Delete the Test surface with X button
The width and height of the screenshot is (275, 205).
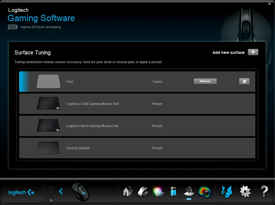(x=244, y=81)
